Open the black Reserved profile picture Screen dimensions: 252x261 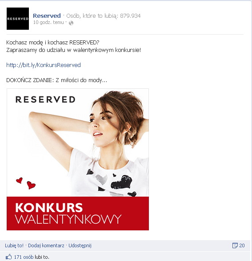(x=18, y=19)
